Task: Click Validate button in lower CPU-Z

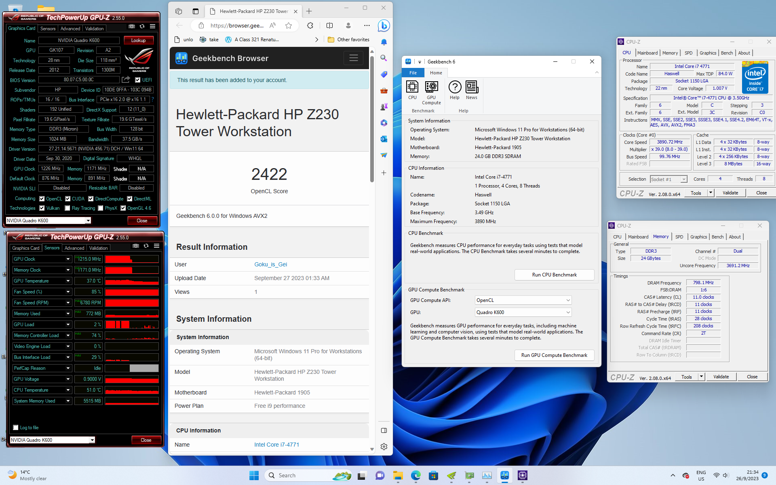Action: [x=721, y=377]
